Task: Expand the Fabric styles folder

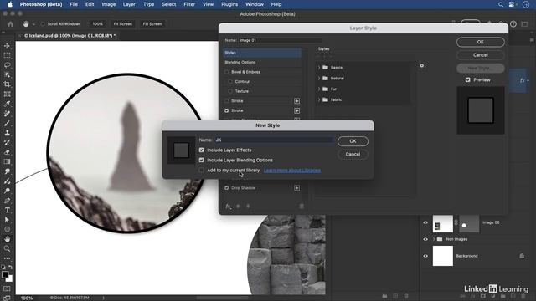Action: coord(319,99)
